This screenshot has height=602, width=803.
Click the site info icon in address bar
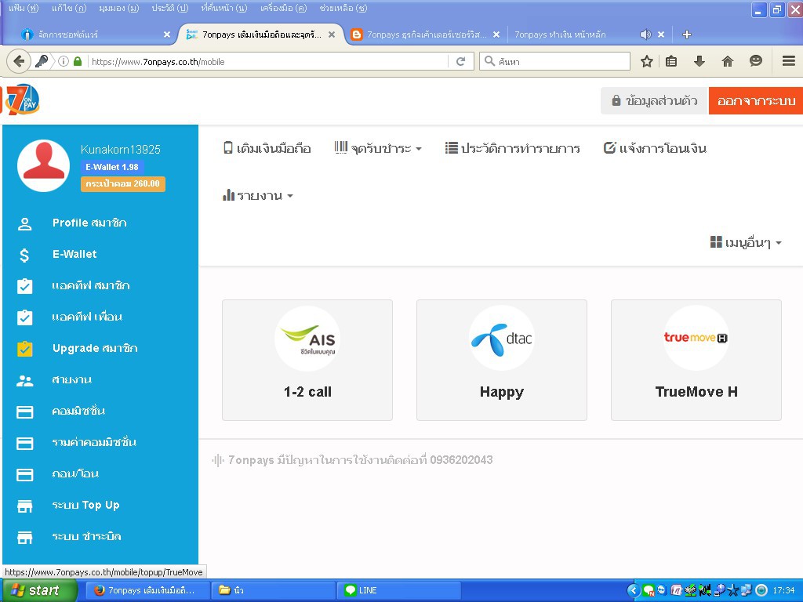64,61
